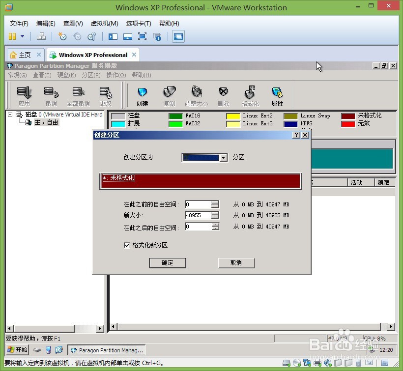The width and height of the screenshot is (403, 371).
Task: Click the Paragon Partition Manager taskbar button
Action: click(107, 350)
